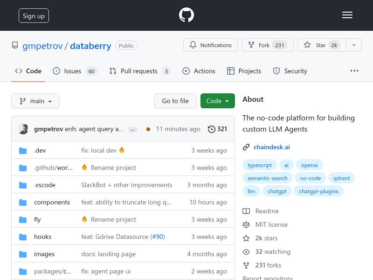Image resolution: width=373 pixels, height=280 pixels.
Task: Click the Notifications bell button
Action: pos(210,45)
